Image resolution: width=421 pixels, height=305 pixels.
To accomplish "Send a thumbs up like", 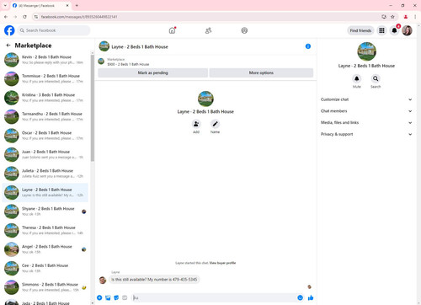I will [x=311, y=297].
